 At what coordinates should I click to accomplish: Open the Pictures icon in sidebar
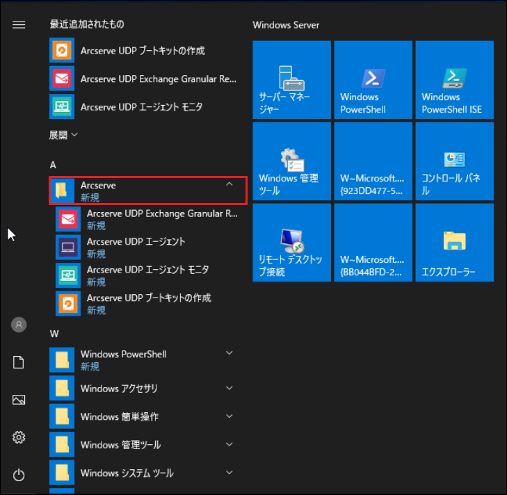(19, 400)
